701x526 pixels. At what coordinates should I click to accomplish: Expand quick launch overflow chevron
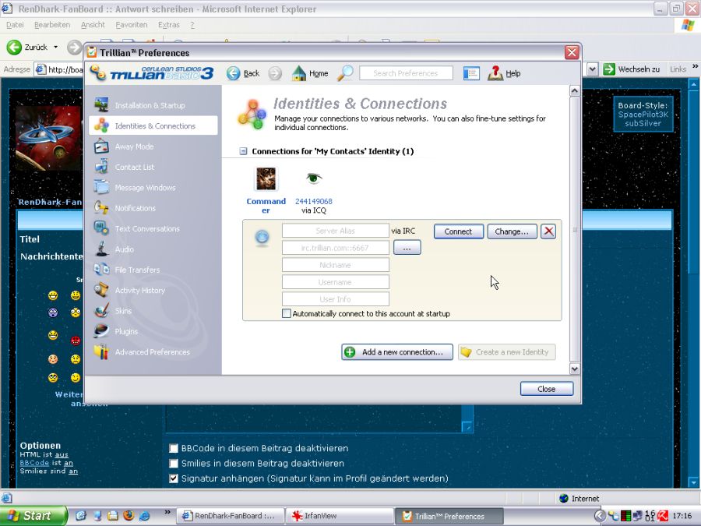(x=167, y=512)
